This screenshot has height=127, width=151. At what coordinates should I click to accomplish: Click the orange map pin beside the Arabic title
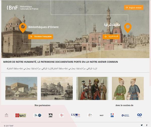(x=128, y=28)
